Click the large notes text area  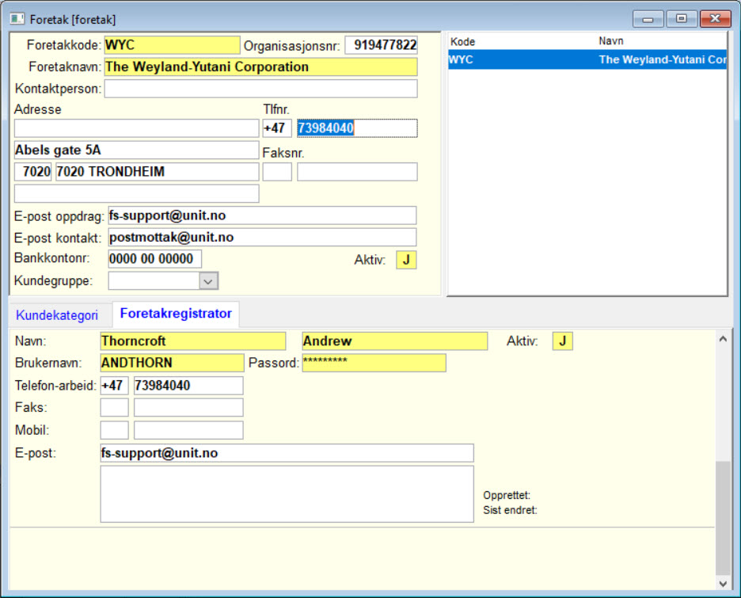pos(287,494)
